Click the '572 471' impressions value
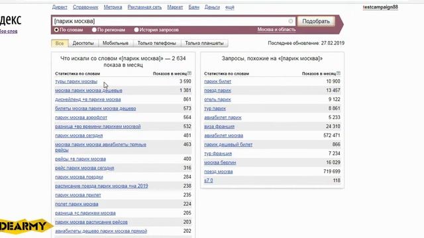The image size is (424, 238). click(x=332, y=136)
